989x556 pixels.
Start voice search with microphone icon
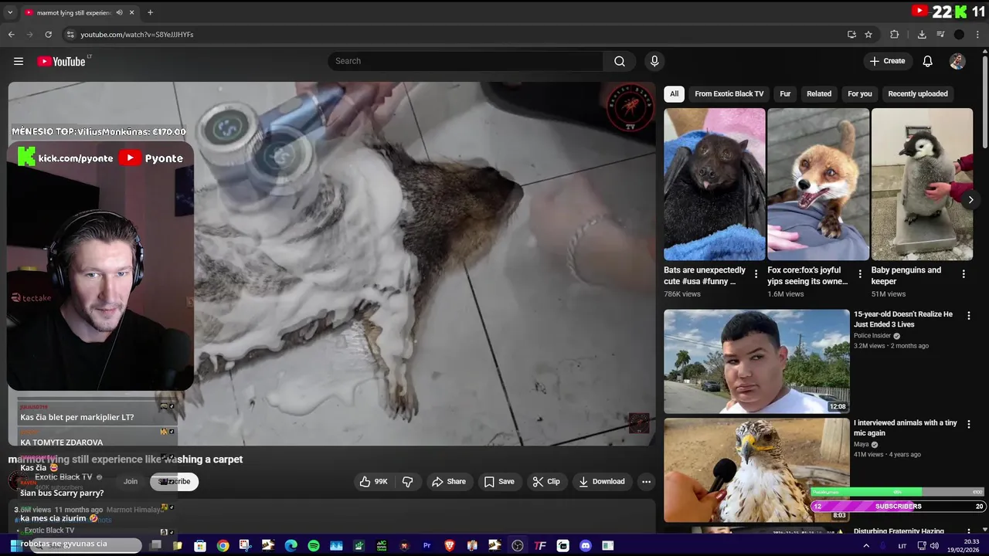click(654, 61)
